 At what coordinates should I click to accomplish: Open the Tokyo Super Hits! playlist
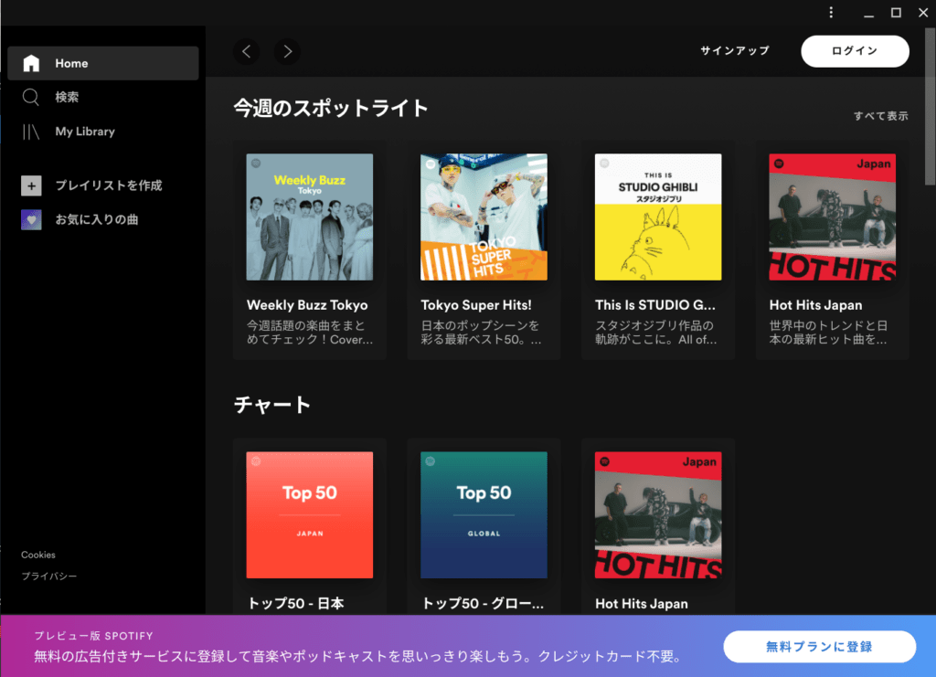pyautogui.click(x=484, y=217)
